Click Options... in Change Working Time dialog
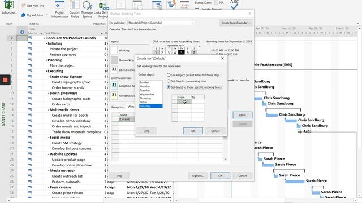Image resolution: width=362 pixels, height=203 pixels. coord(198,176)
